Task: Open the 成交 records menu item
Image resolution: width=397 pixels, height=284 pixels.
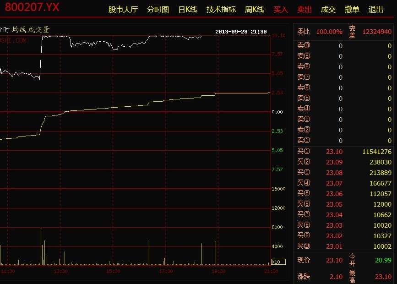Action: tap(328, 10)
